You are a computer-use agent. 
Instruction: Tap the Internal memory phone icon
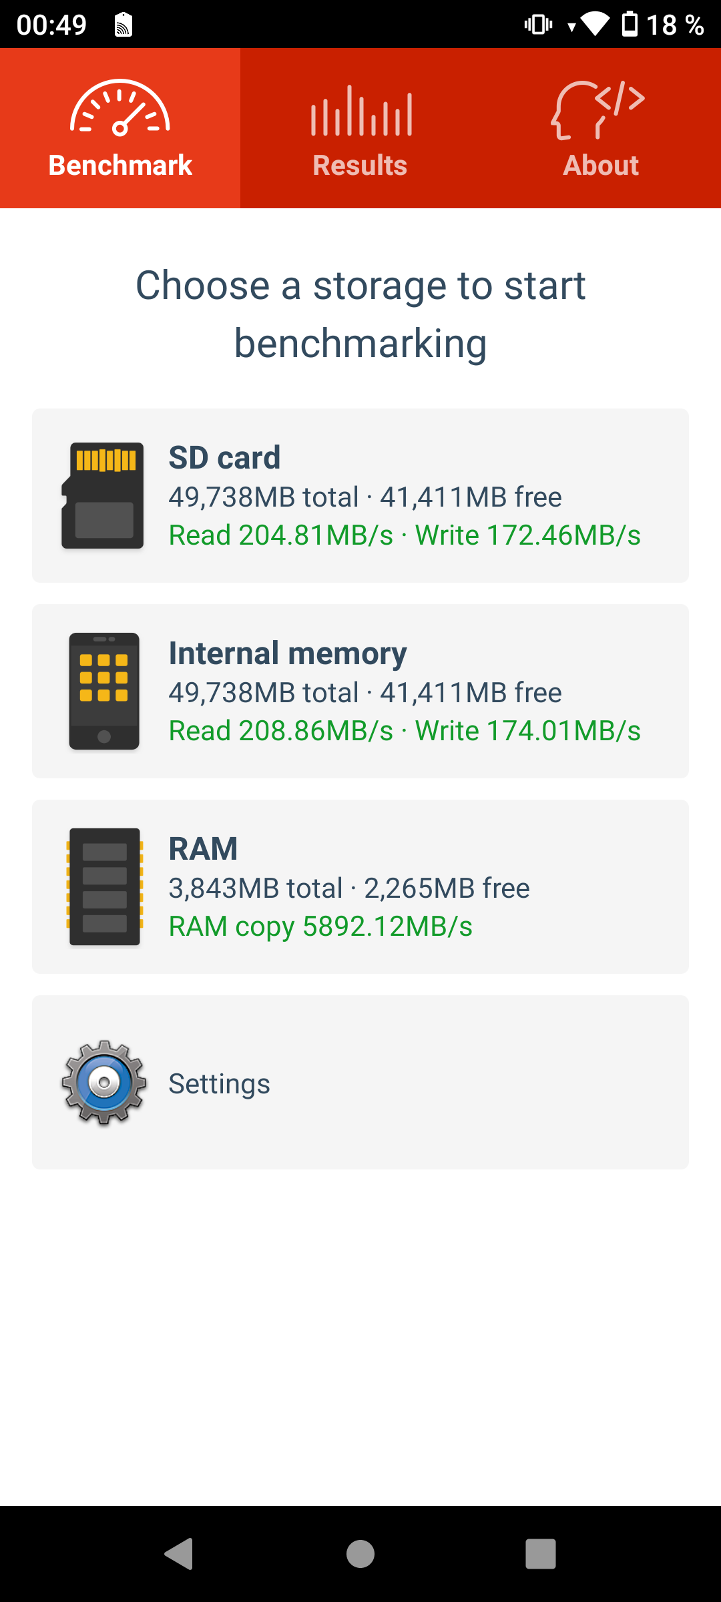[104, 691]
